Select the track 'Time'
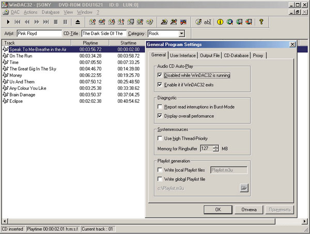 (x=14, y=63)
